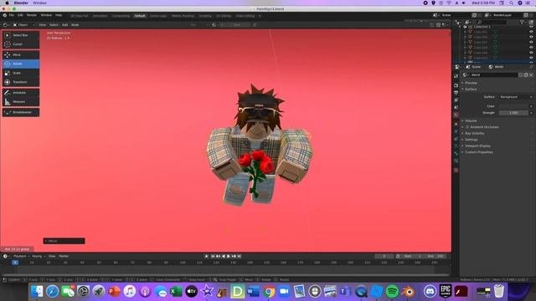Open Discord from the dock

click(x=430, y=292)
